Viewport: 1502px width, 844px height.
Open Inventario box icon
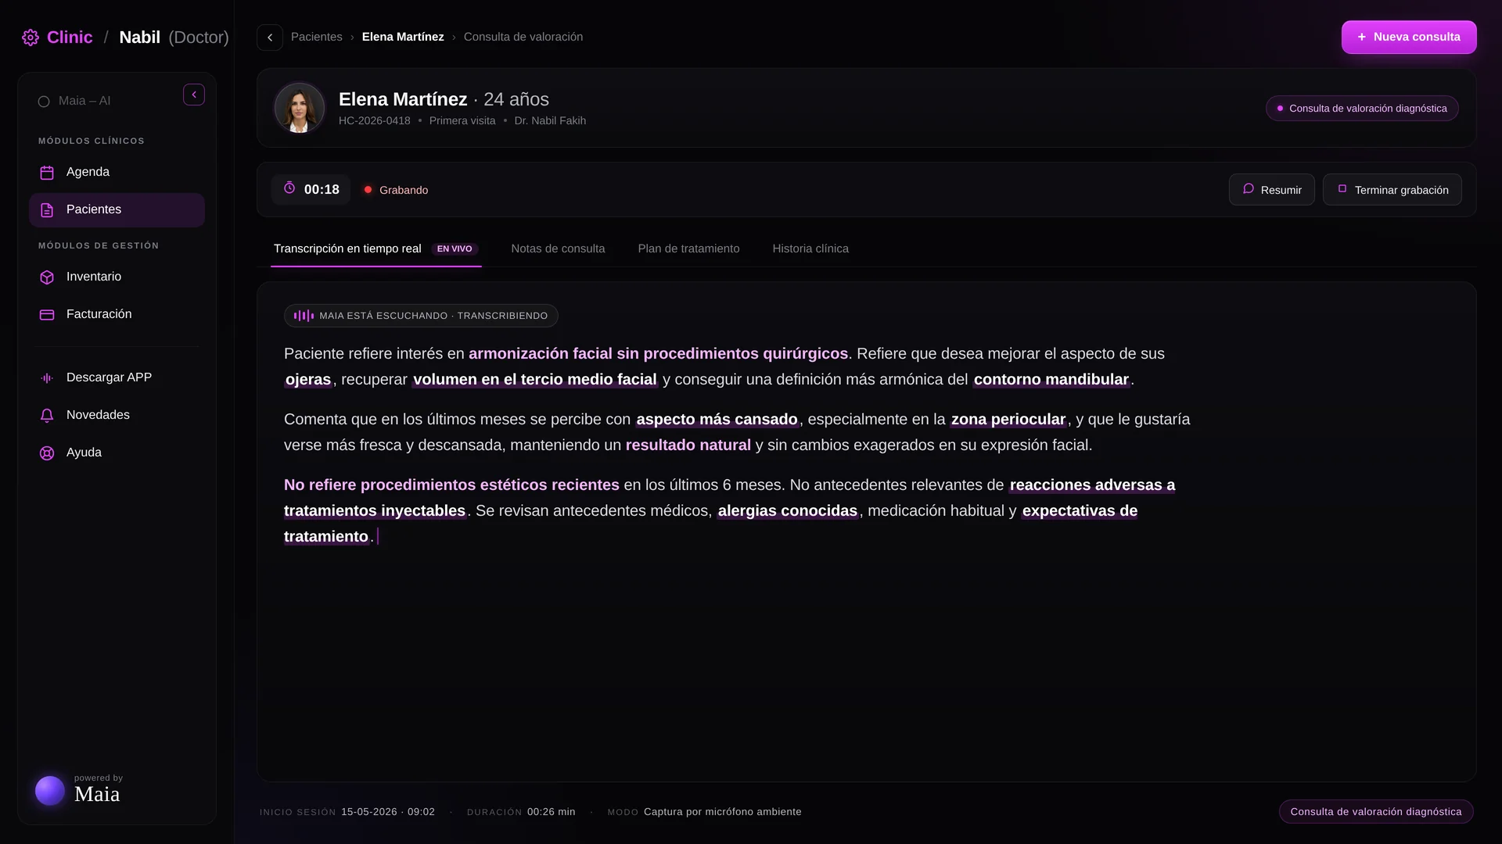coord(47,277)
